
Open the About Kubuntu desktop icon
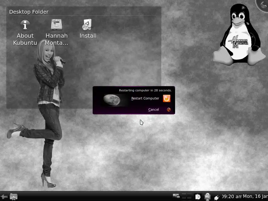[x=25, y=32]
